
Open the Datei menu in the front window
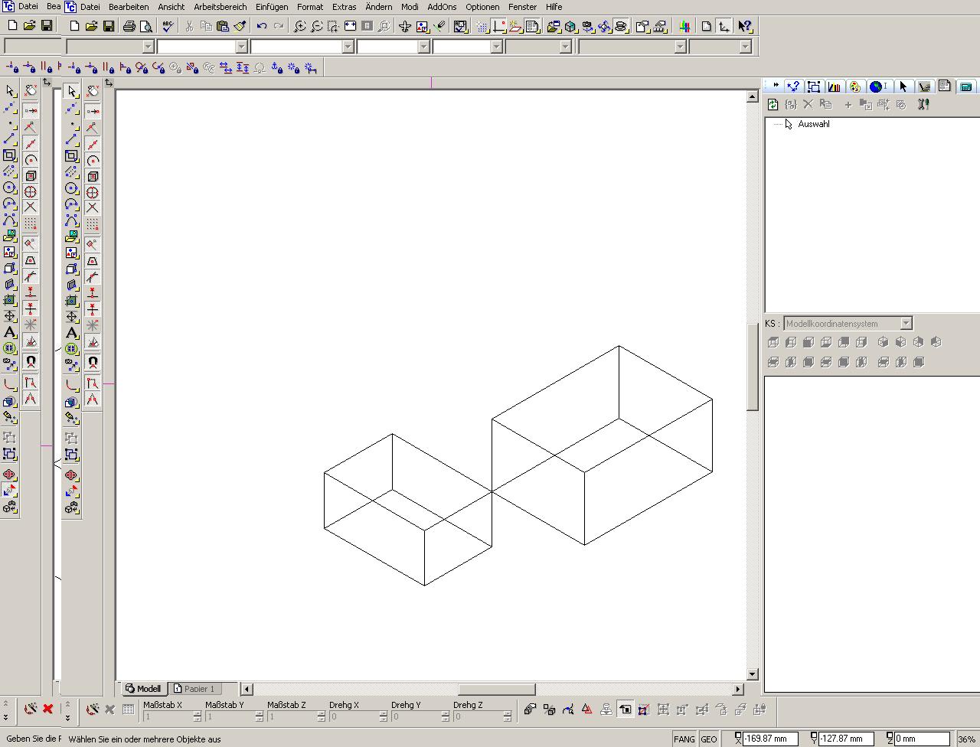point(90,7)
